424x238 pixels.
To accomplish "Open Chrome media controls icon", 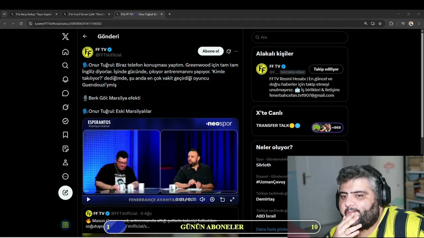I will 403,23.
